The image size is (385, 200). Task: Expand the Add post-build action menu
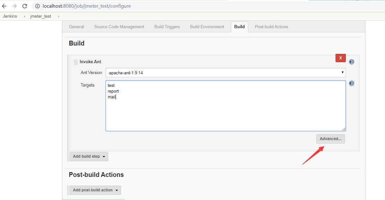pyautogui.click(x=95, y=190)
